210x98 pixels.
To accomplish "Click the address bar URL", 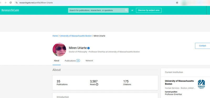I will (x=36, y=3).
